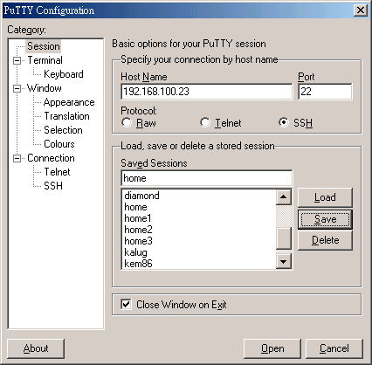Collapse the Terminal tree node
Image resolution: width=372 pixels, height=365 pixels.
point(17,60)
